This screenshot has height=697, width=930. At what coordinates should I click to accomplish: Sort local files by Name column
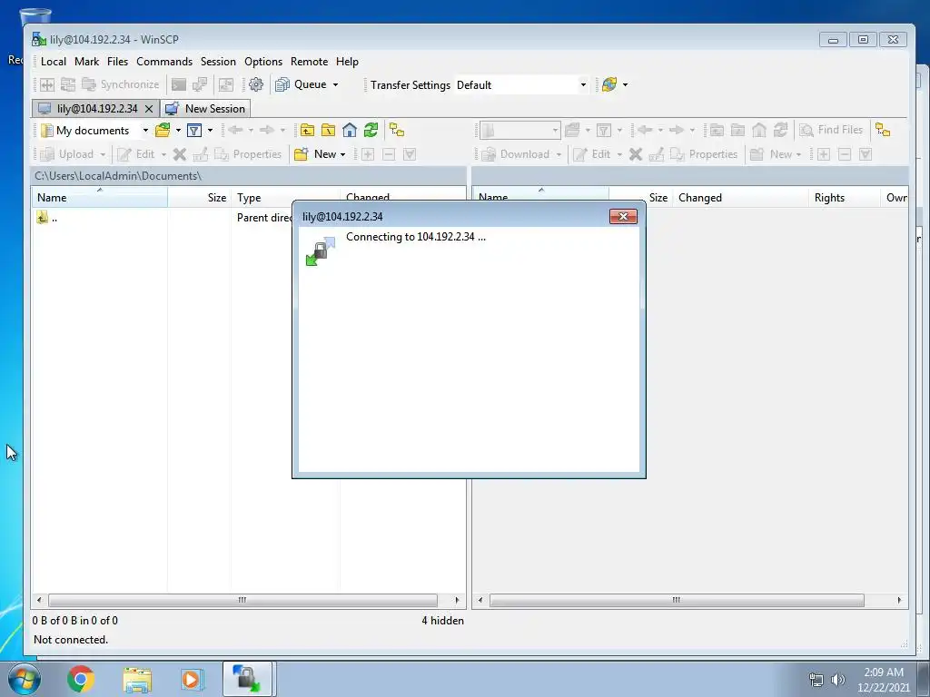[x=100, y=197]
